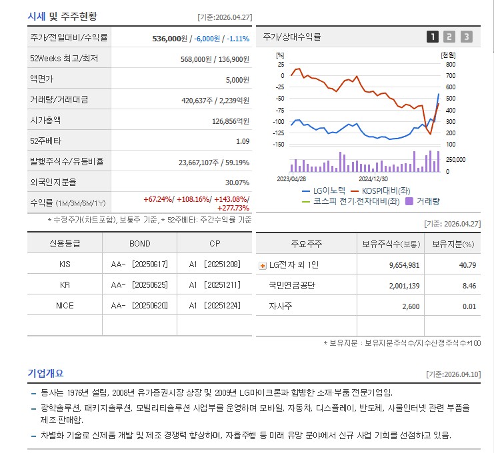The width and height of the screenshot is (494, 453).
Task: Click the 주요주주 column header
Action: point(306,244)
